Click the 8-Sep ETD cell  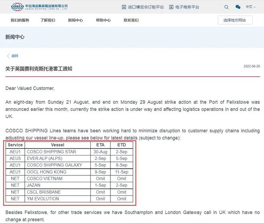point(122,165)
